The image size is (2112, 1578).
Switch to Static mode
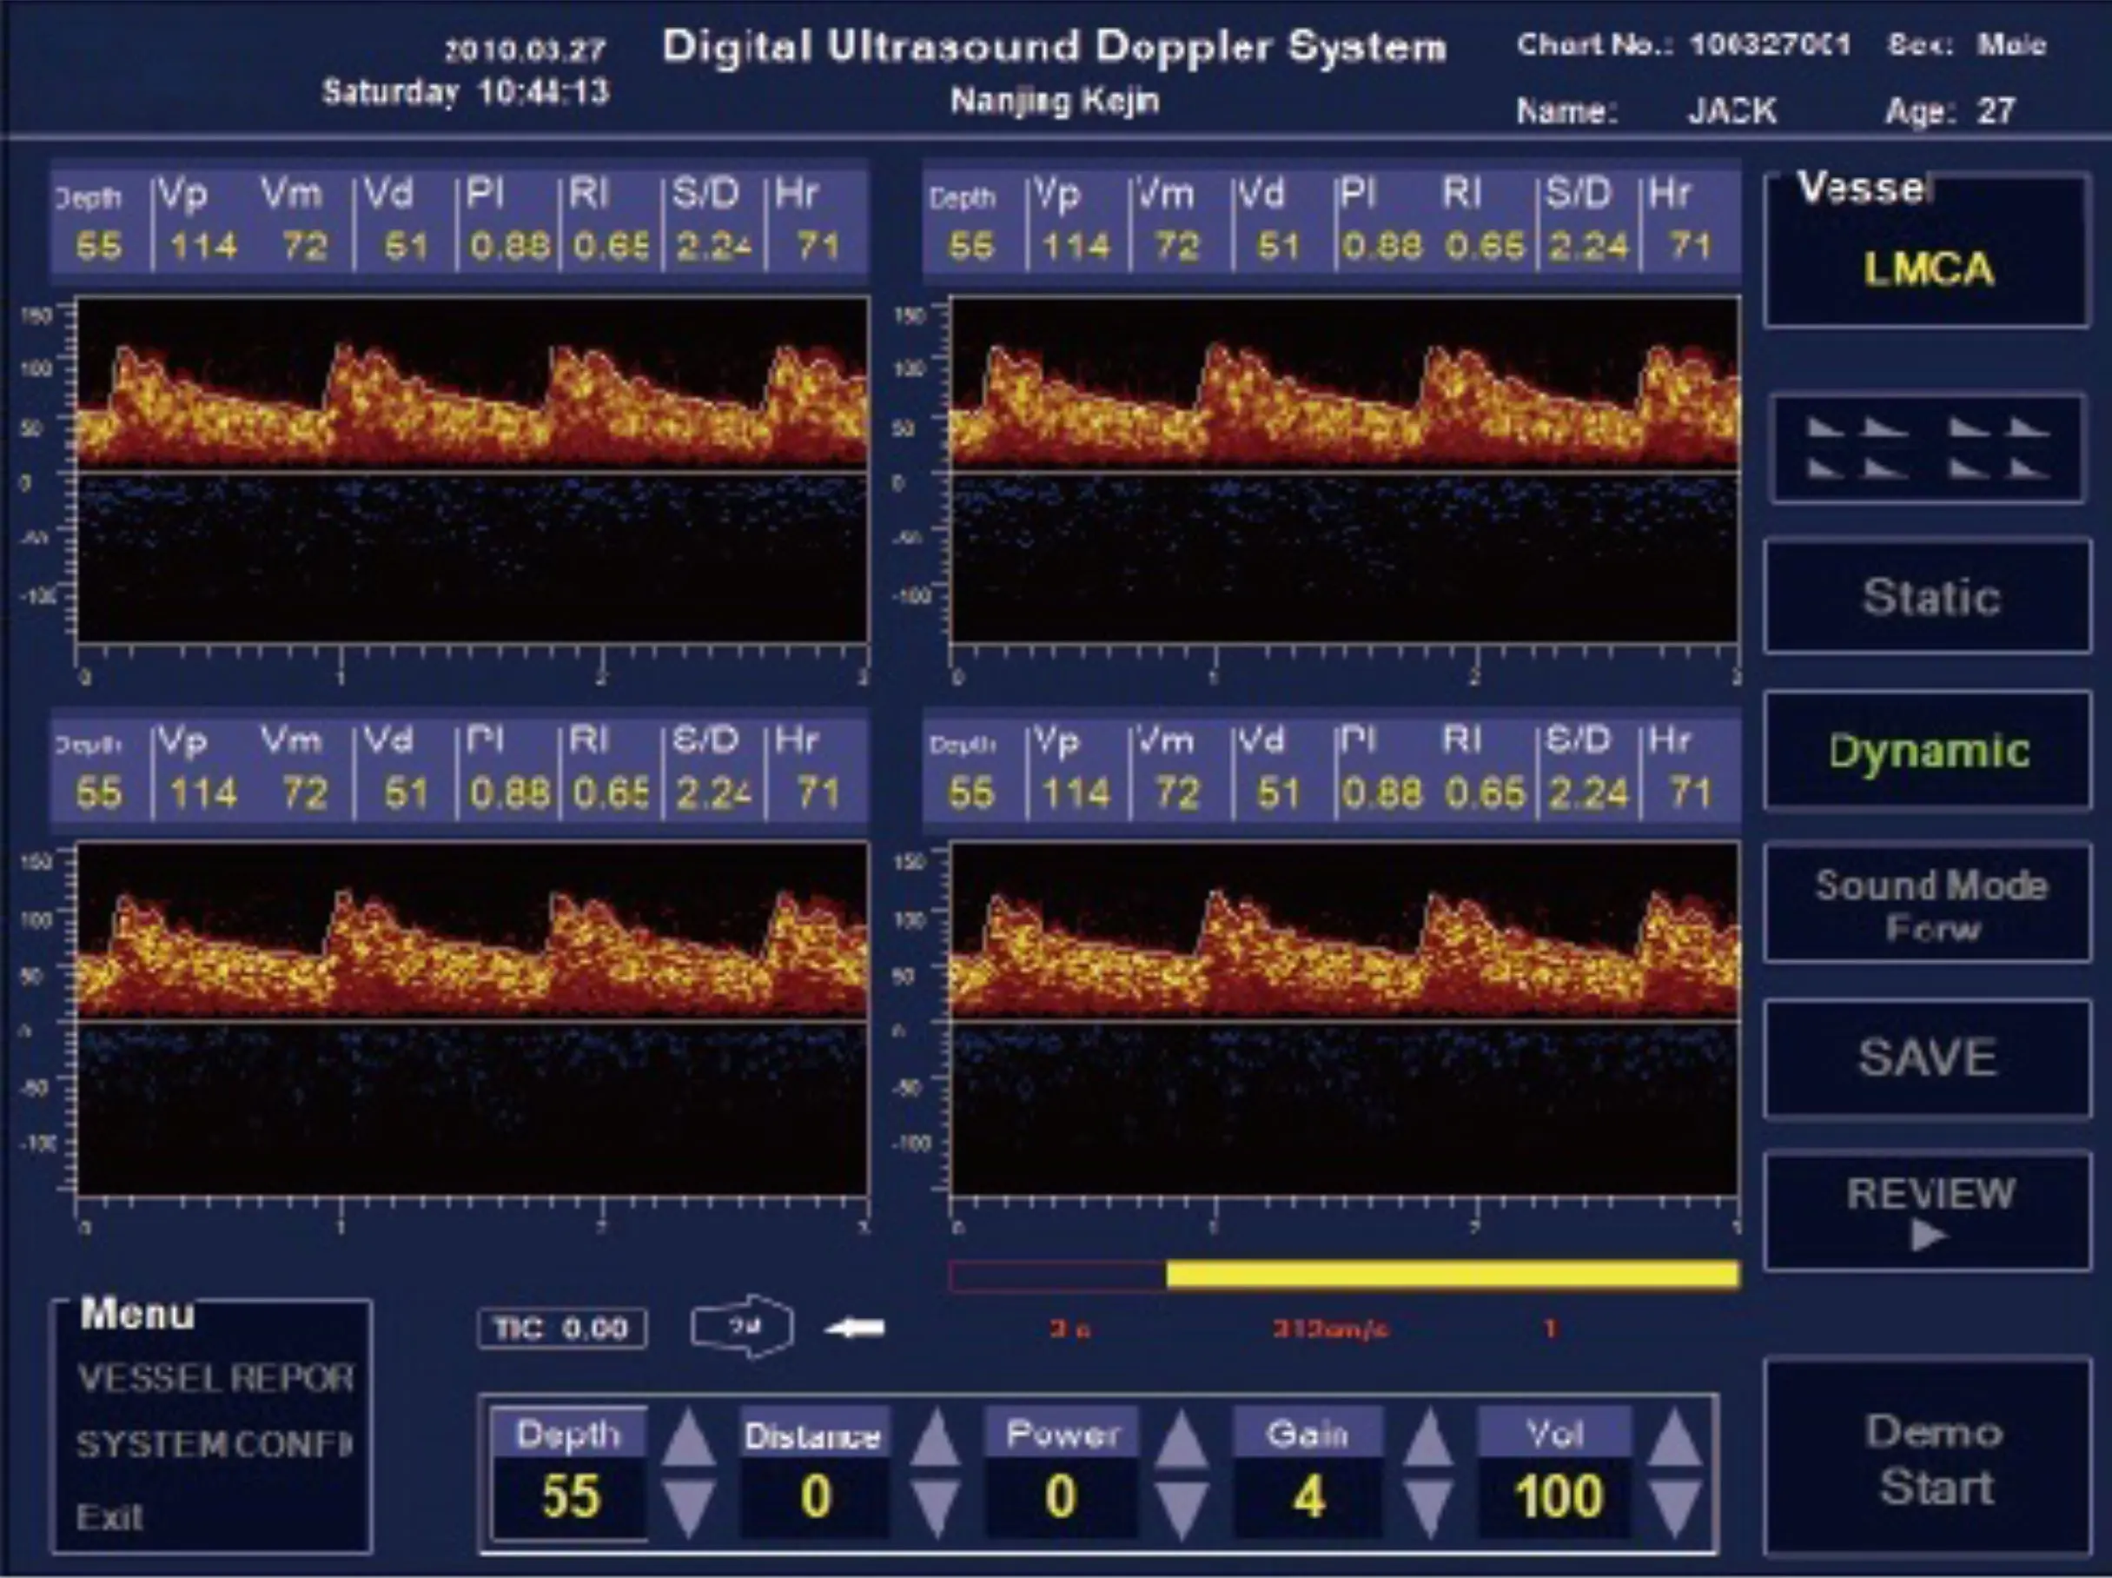(1929, 597)
